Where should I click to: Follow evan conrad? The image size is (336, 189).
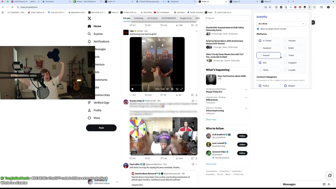click(242, 144)
